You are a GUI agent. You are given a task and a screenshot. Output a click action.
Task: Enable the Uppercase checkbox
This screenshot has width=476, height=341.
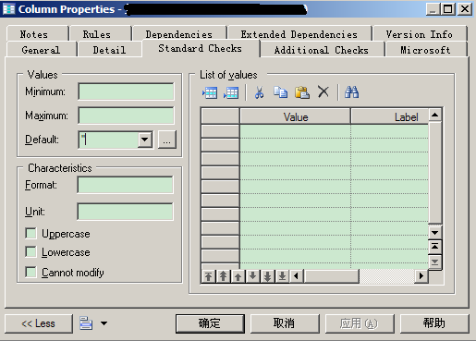[x=31, y=234]
